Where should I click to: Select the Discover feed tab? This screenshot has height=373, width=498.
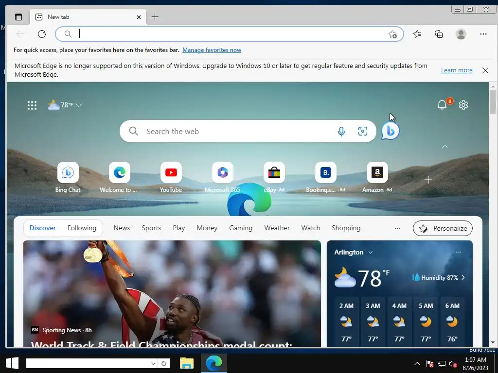[43, 228]
